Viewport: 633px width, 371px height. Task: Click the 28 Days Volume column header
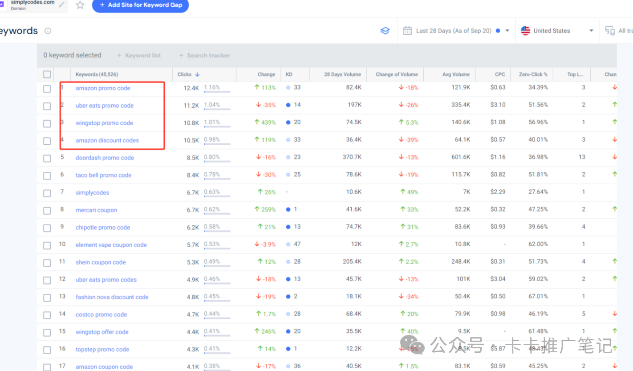pos(342,74)
